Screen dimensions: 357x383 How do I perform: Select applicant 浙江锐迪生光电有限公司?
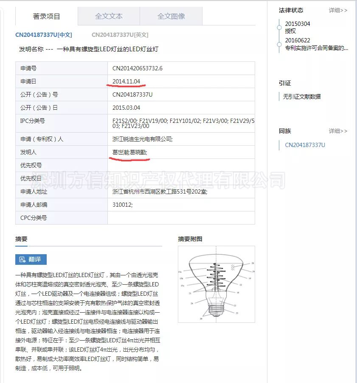tap(142, 139)
